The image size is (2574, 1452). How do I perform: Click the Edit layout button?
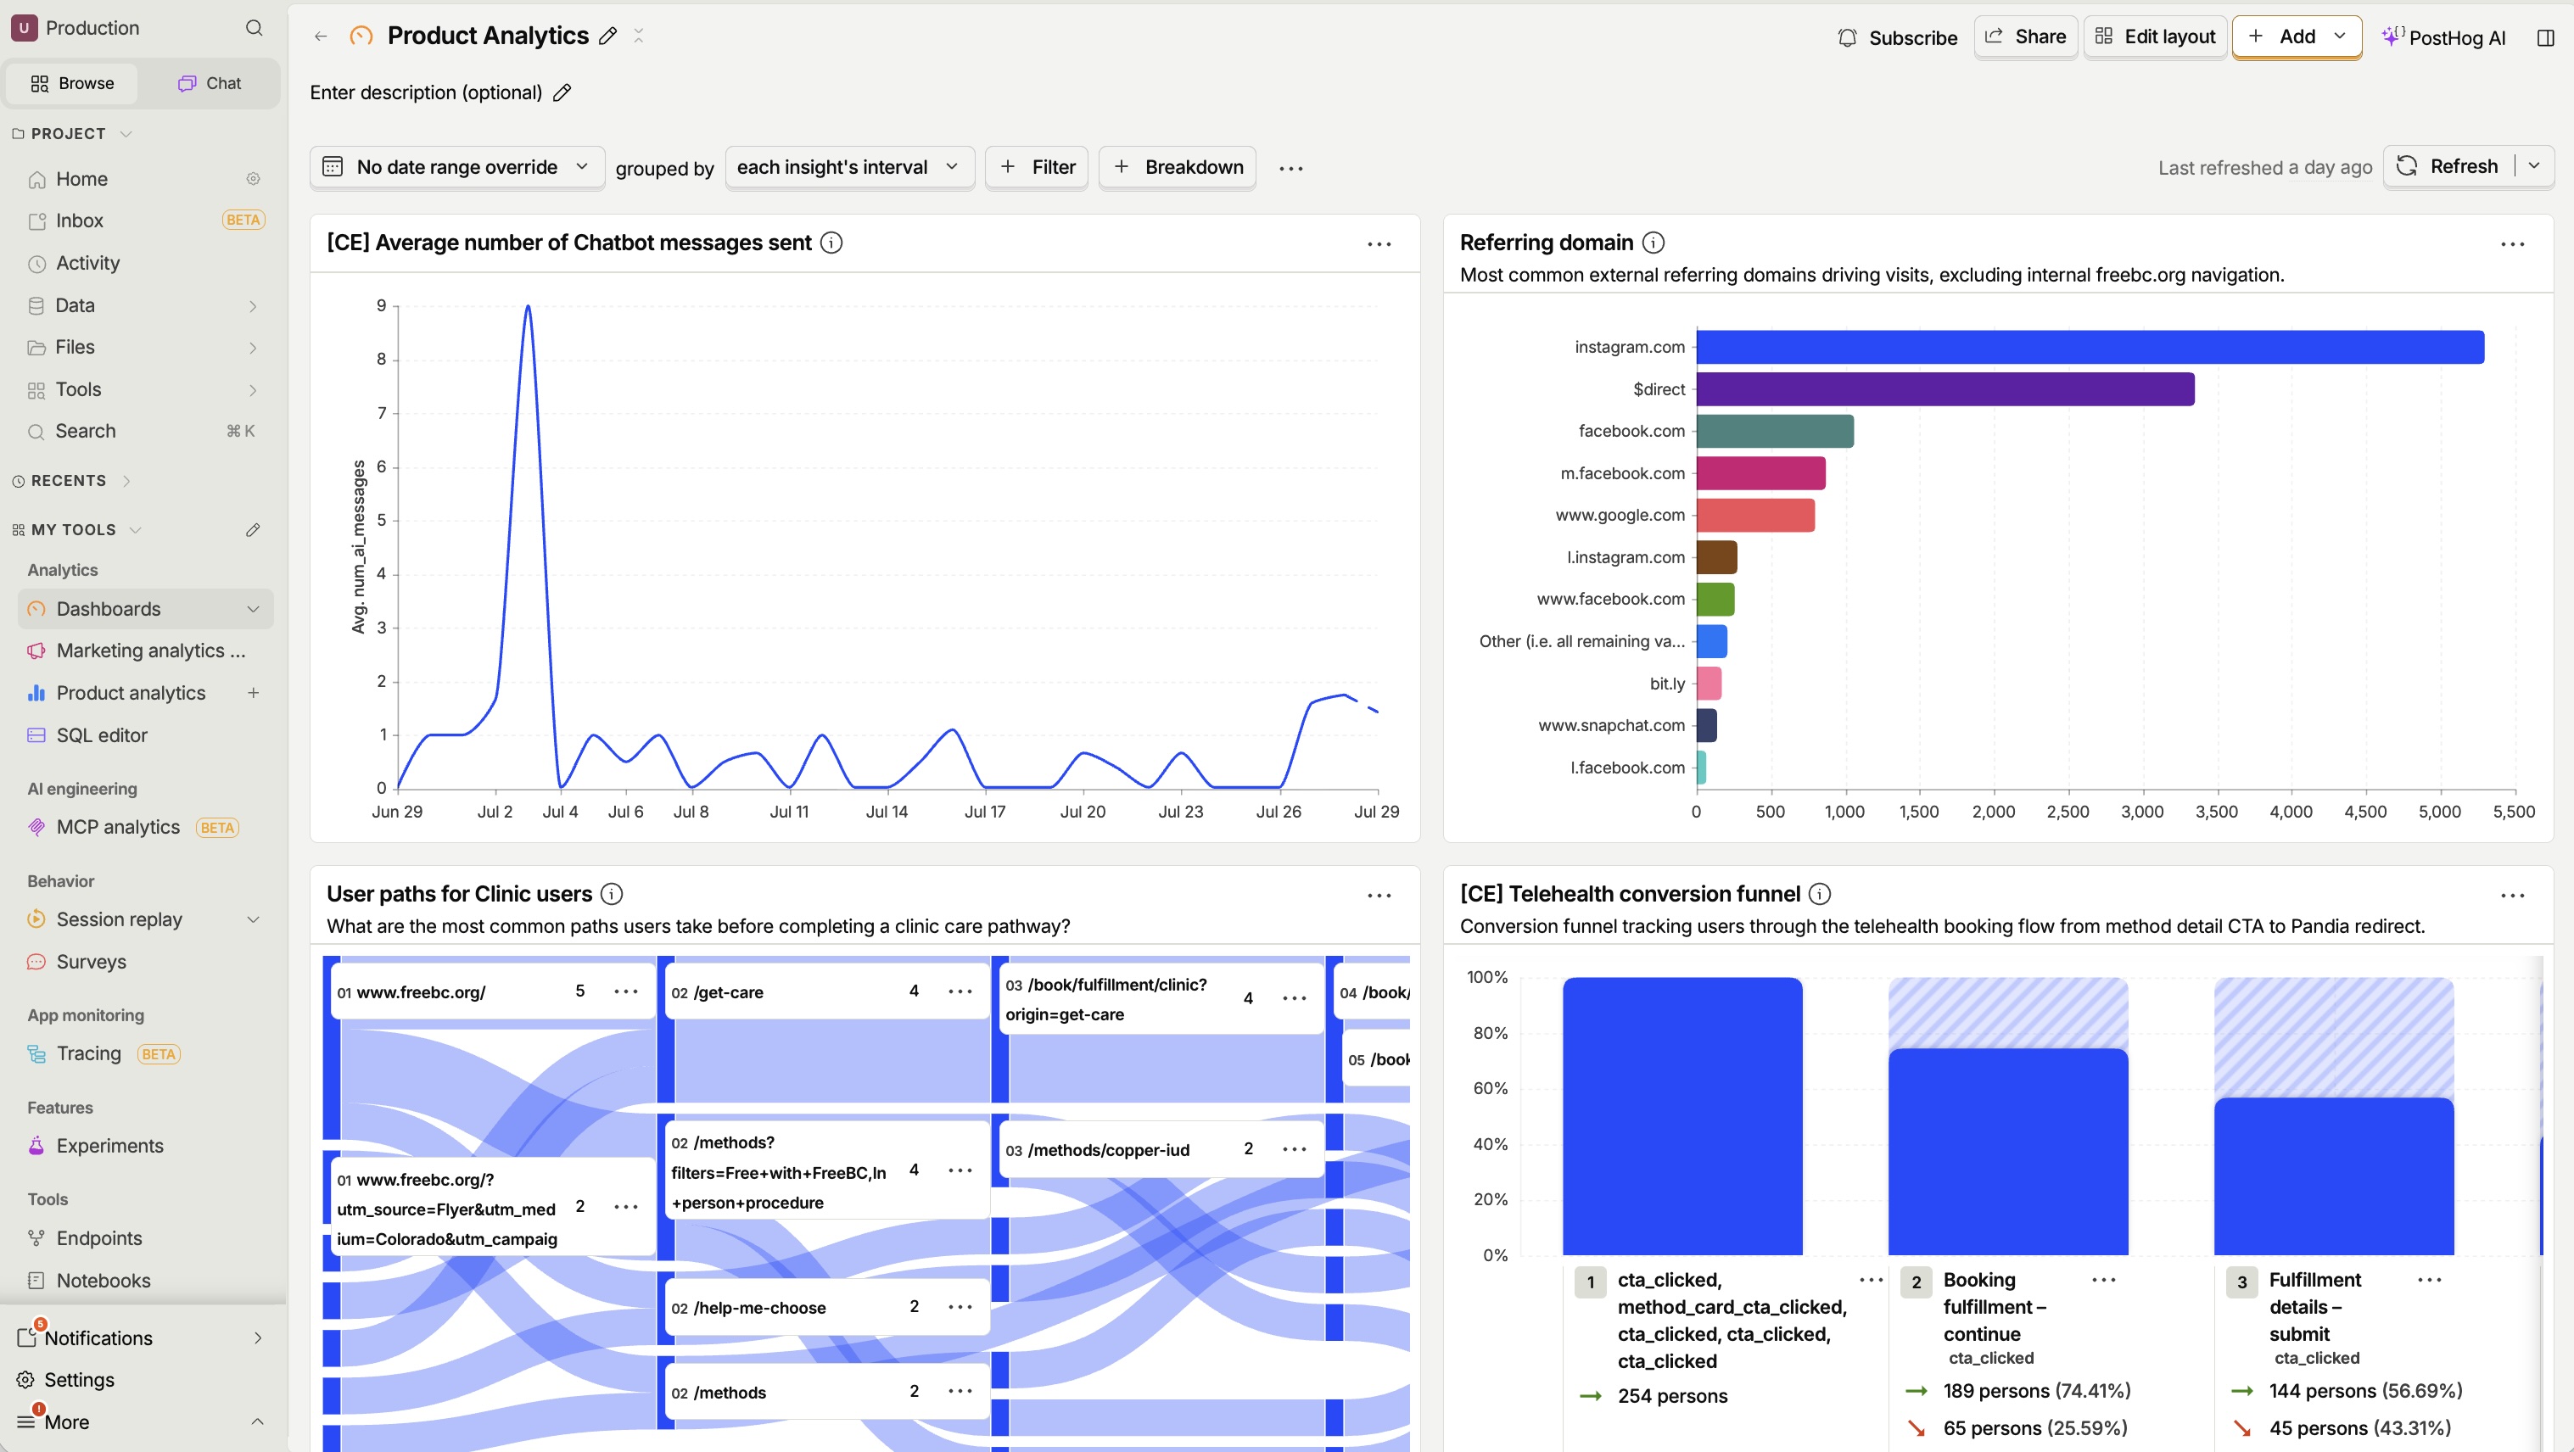click(2154, 36)
